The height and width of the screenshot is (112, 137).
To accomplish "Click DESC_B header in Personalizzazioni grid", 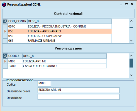I will click(x=64, y=56).
